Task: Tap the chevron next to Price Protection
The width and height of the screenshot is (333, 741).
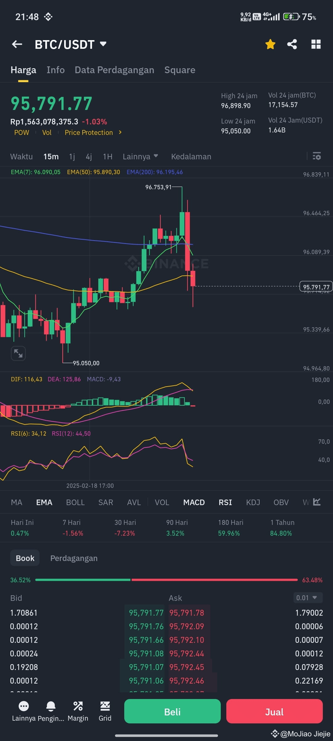Action: point(120,132)
